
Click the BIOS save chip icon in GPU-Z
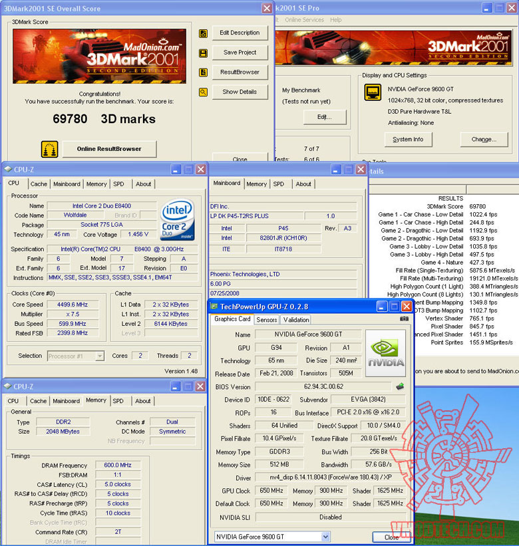tap(400, 386)
